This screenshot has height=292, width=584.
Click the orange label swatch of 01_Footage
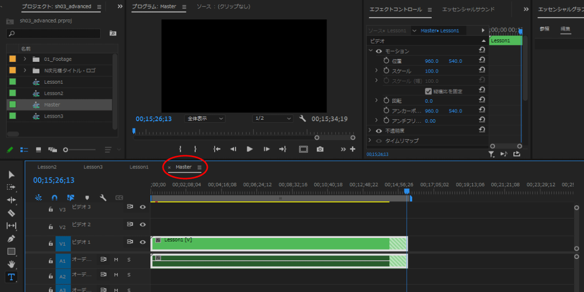[13, 59]
